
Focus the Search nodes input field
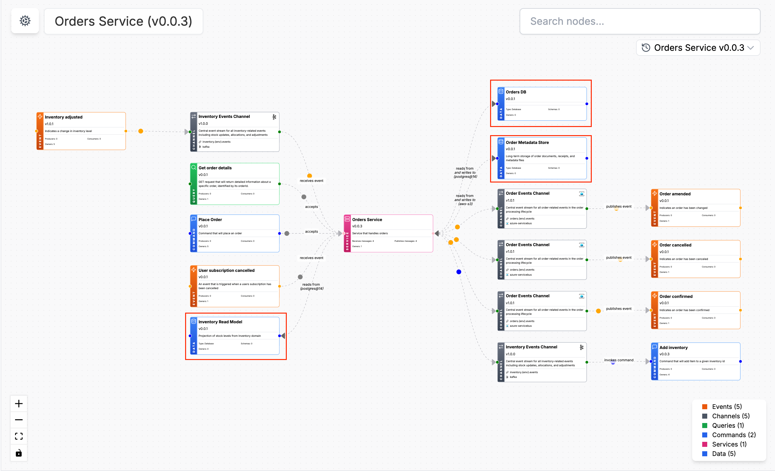point(640,21)
